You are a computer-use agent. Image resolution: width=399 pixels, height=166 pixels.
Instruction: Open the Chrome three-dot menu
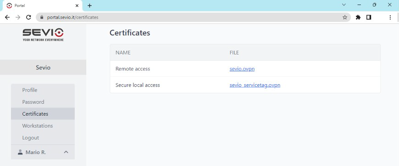390,17
